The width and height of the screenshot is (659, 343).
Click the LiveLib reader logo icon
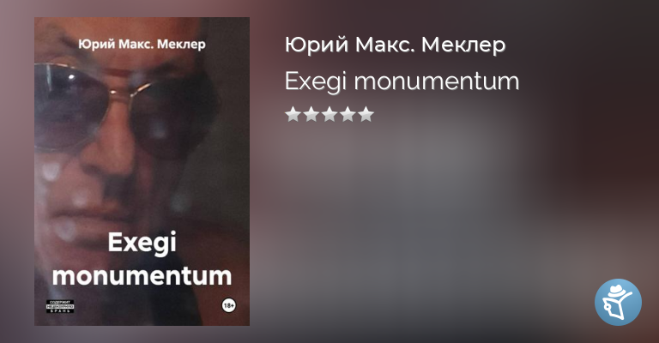click(x=618, y=302)
